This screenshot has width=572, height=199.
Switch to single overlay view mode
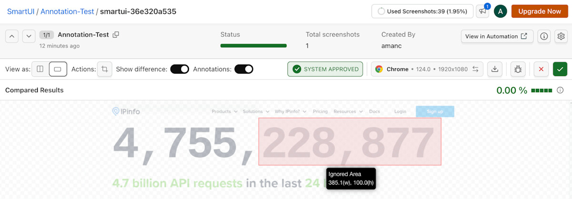pos(58,69)
